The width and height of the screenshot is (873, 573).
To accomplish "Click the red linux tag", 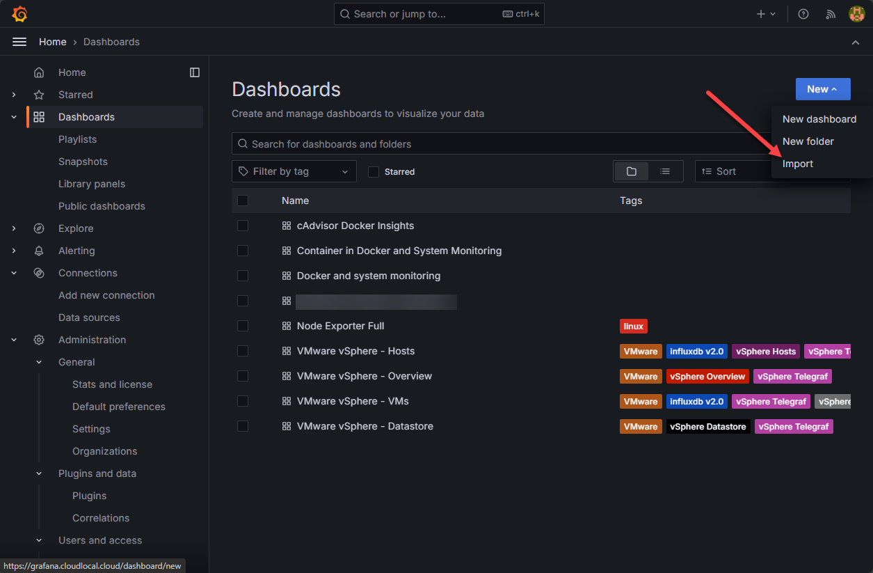I will tap(633, 326).
